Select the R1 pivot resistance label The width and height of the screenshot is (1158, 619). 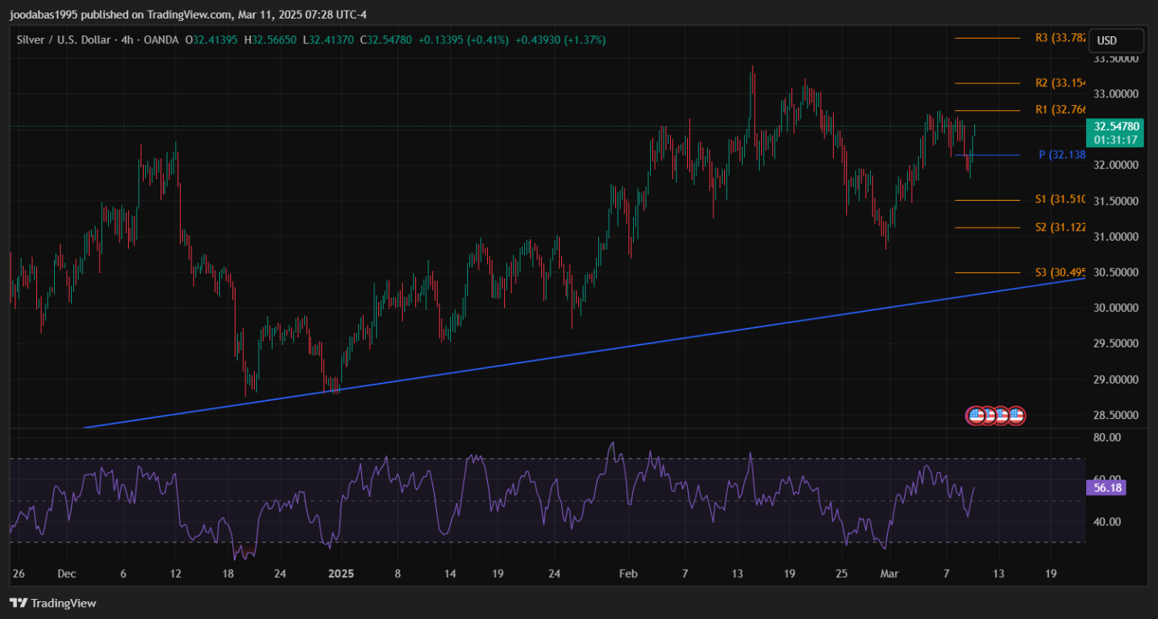1061,110
